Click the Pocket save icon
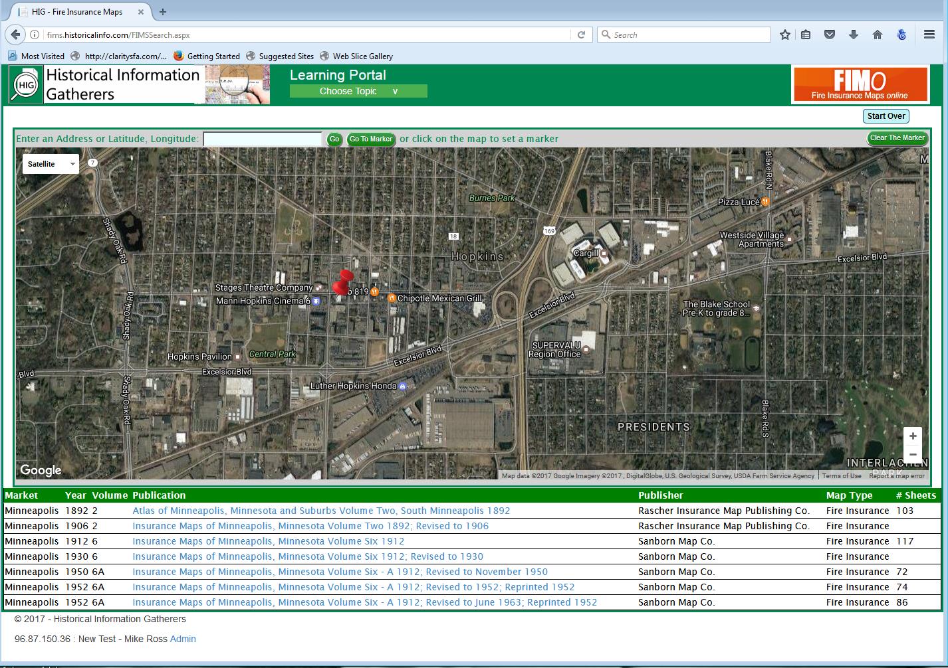 click(x=830, y=35)
